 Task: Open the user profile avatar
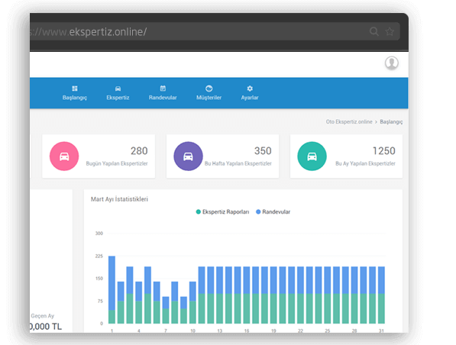click(392, 63)
